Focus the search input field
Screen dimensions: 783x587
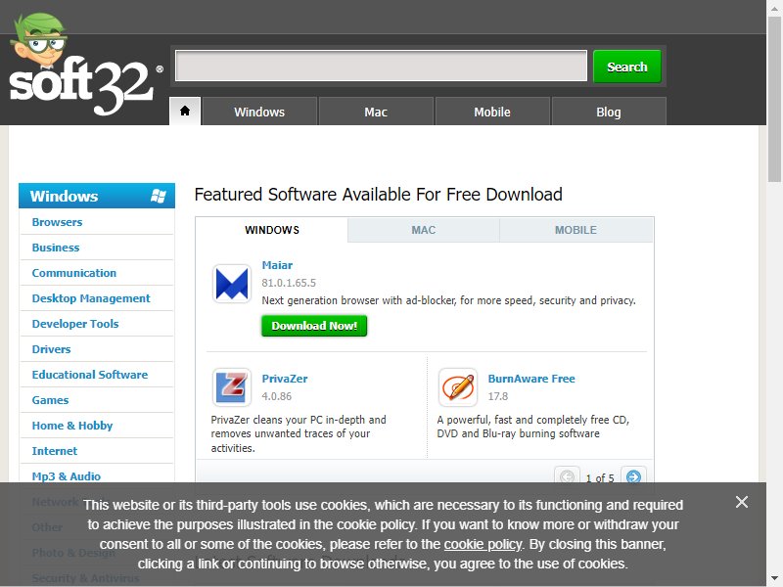point(381,66)
